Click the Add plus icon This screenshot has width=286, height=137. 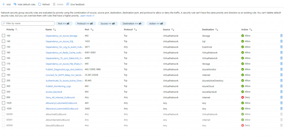pyautogui.click(x=4, y=4)
